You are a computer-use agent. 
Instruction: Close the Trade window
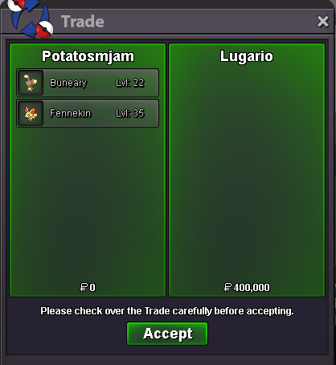322,22
